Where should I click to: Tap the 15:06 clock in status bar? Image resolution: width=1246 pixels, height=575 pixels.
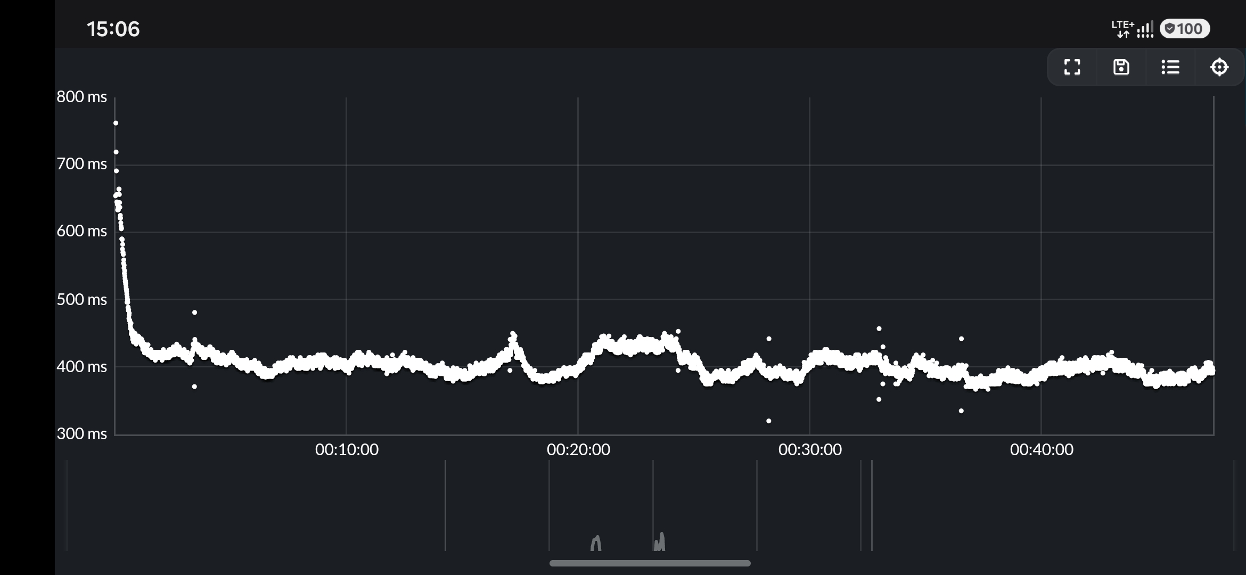pyautogui.click(x=113, y=29)
